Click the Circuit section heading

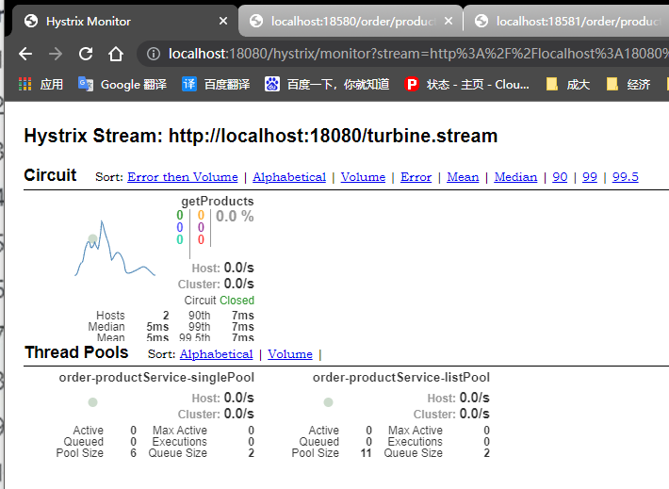pyautogui.click(x=50, y=175)
